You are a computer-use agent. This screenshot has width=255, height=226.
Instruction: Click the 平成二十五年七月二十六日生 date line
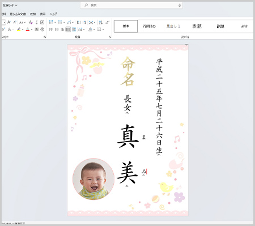point(159,106)
